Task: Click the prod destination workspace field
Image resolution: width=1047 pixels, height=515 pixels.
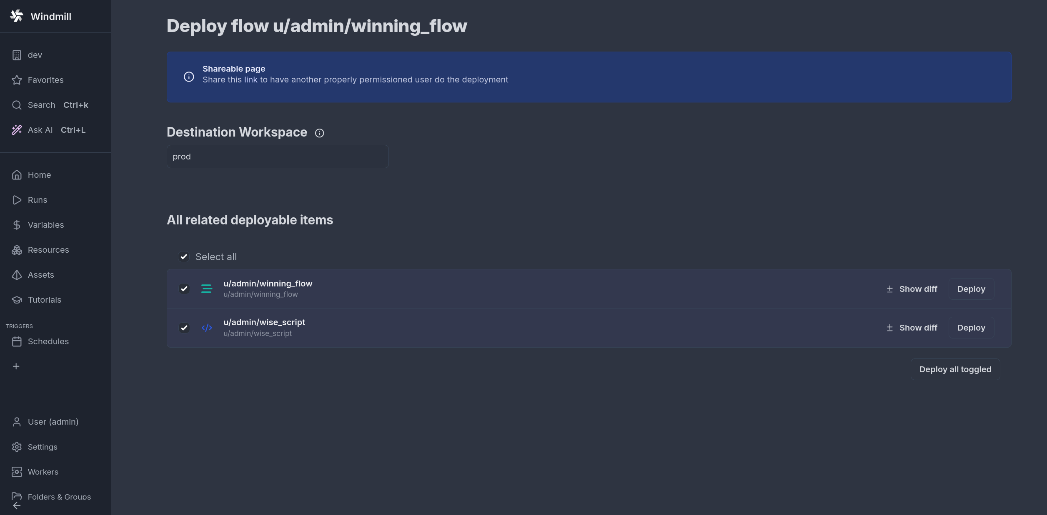Action: click(x=278, y=157)
